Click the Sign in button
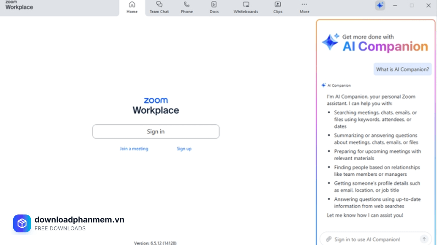Viewport: 437px width, 245px height. [156, 131]
